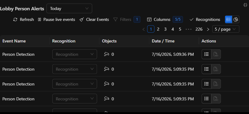
Task: Click the pagination ellipsis to skip pages
Action: [x=188, y=29]
